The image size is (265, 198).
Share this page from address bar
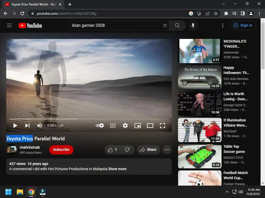click(x=208, y=13)
